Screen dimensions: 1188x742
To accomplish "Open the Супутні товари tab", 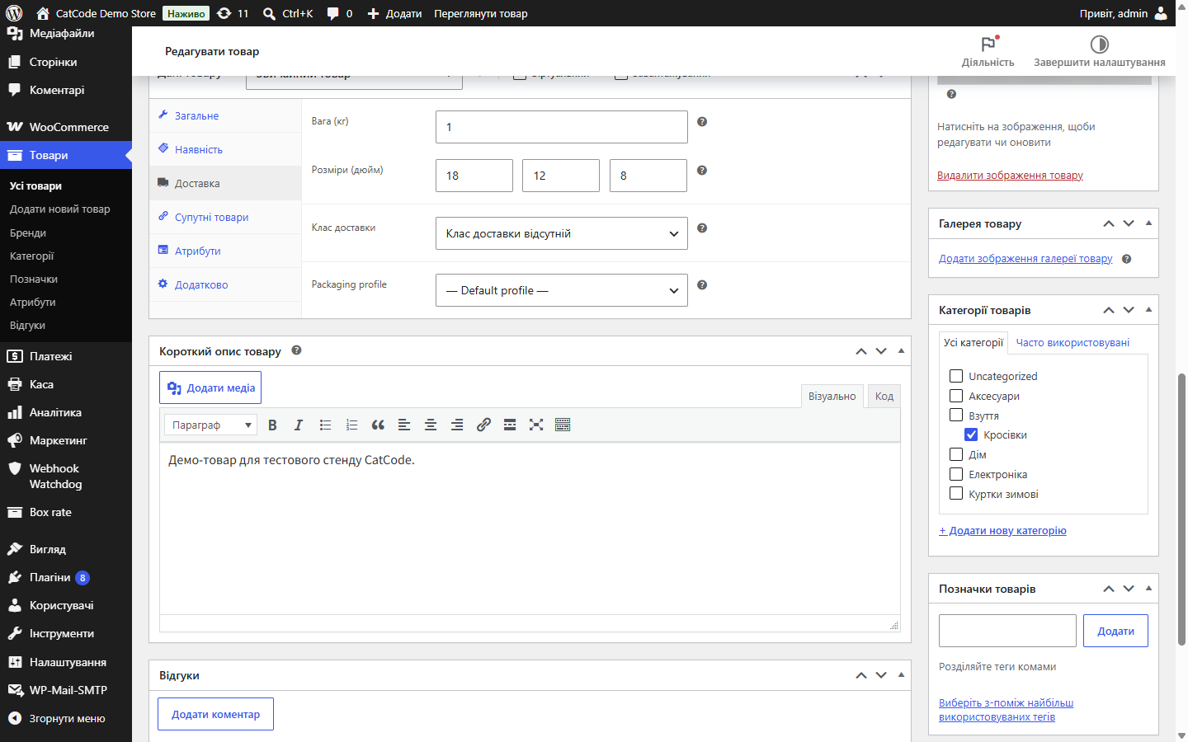I will point(225,217).
